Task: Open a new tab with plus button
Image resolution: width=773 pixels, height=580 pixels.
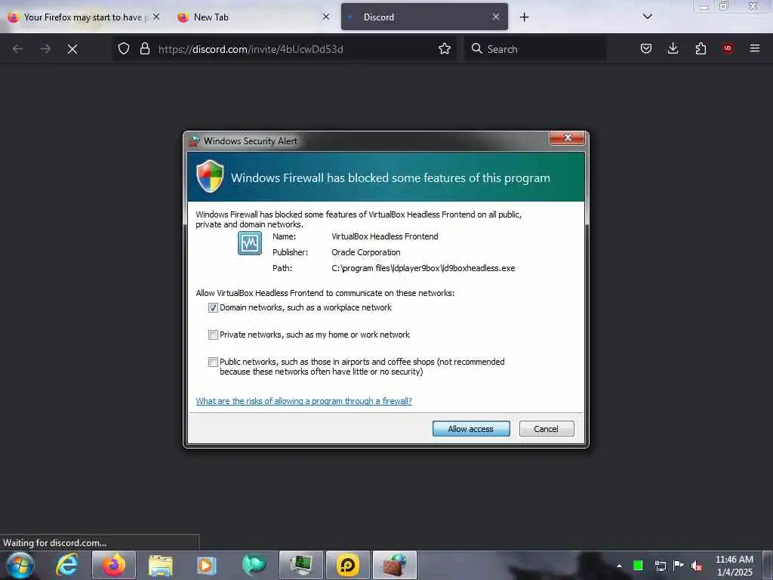Action: pyautogui.click(x=524, y=17)
